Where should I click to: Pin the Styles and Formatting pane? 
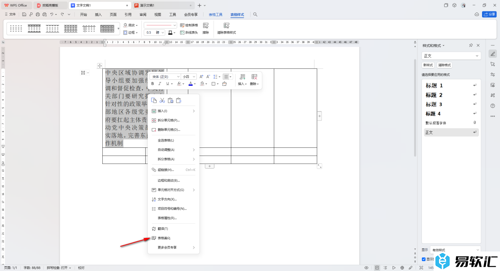tap(471, 45)
